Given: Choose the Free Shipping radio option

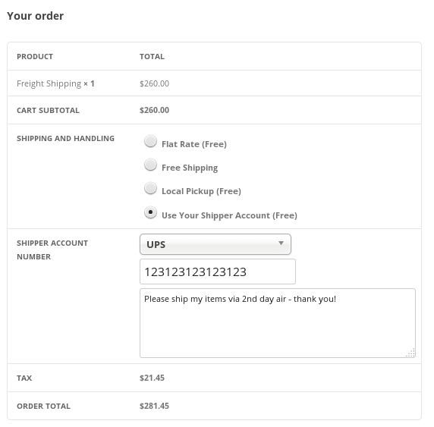Looking at the screenshot, I should coord(150,165).
